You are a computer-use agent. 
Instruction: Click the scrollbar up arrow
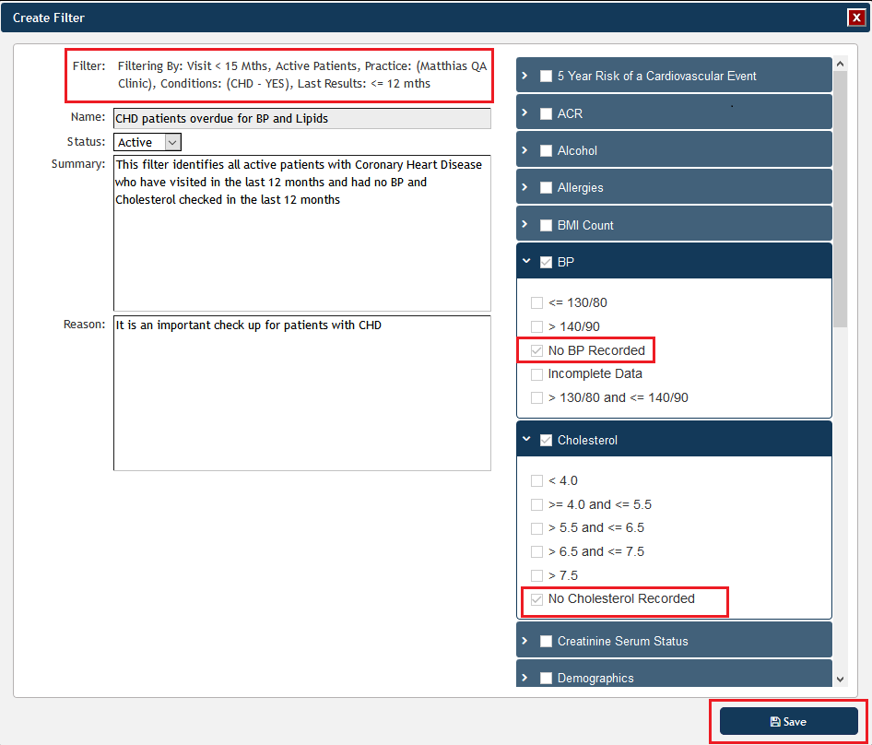pyautogui.click(x=841, y=64)
